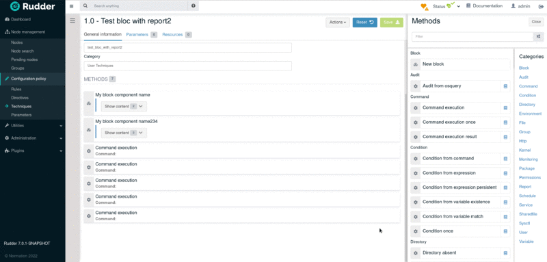The width and height of the screenshot is (547, 262).
Task: Open documentation icon for Condition from expression
Action: point(505,173)
